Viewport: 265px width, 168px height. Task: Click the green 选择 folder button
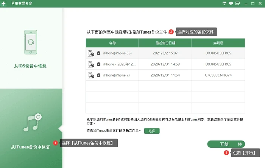[152, 131]
